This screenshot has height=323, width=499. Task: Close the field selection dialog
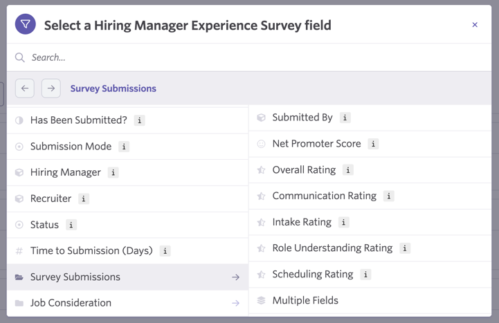coord(475,25)
